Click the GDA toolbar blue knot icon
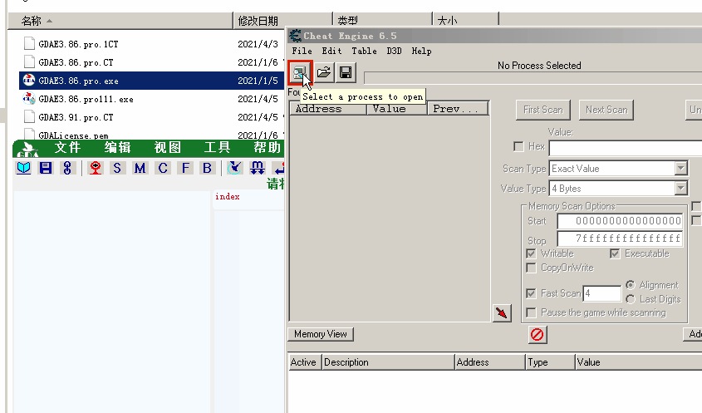702x413 pixels. tap(67, 169)
